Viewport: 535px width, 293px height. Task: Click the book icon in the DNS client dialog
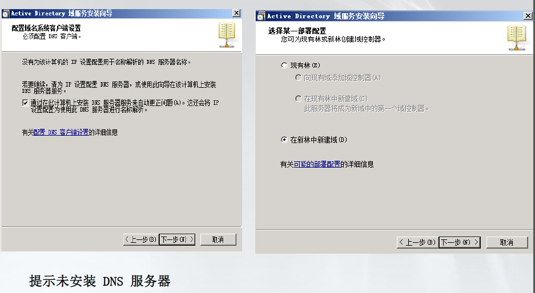(227, 35)
